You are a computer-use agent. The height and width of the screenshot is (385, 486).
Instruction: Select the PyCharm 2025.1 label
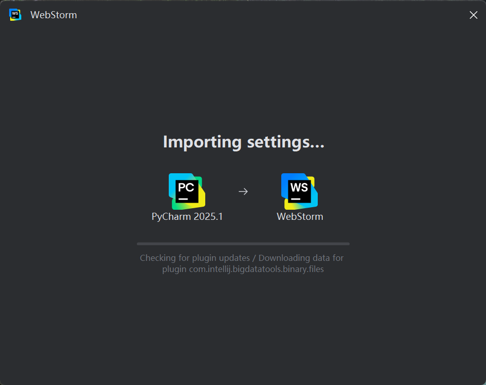coord(187,216)
